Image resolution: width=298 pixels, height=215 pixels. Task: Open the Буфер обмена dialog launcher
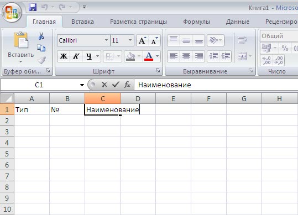point(48,71)
